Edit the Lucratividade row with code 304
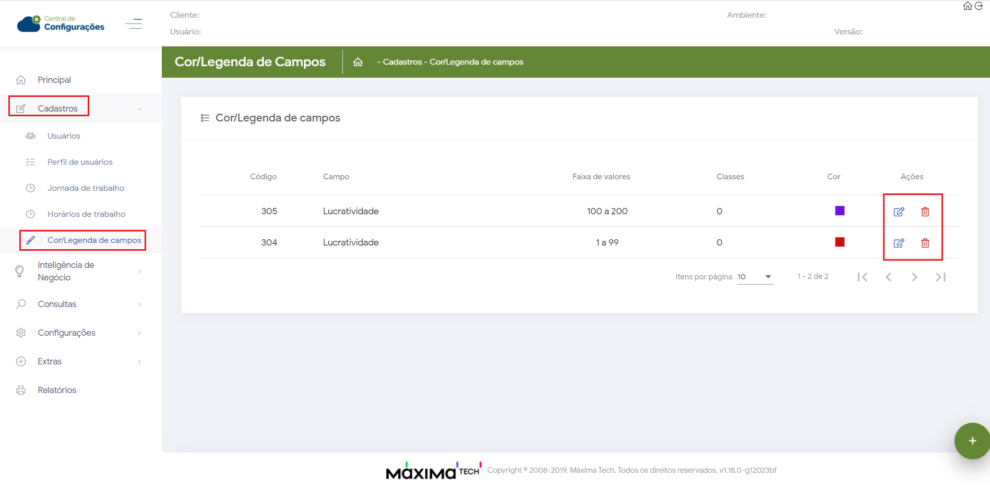 tap(899, 243)
